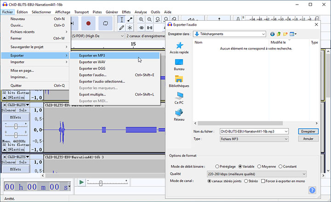
Task: Select the Draw pencil tool
Action: pos(121,28)
